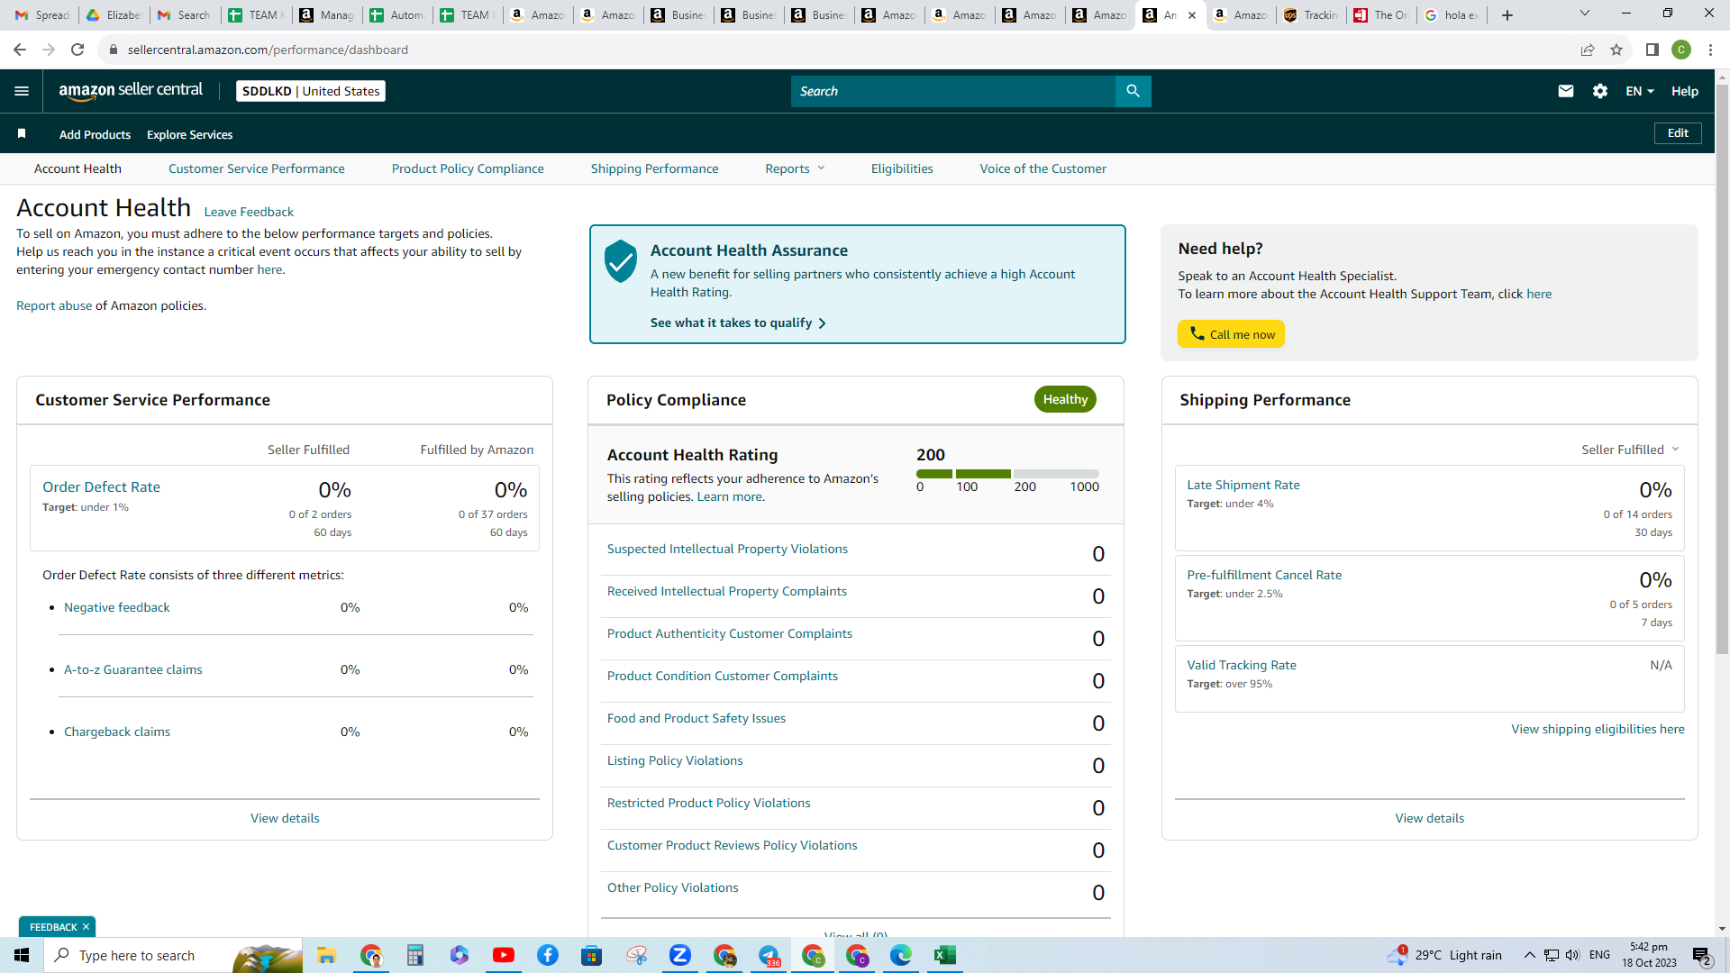The image size is (1730, 973).
Task: Open View shipping eligibilities here
Action: [1598, 729]
